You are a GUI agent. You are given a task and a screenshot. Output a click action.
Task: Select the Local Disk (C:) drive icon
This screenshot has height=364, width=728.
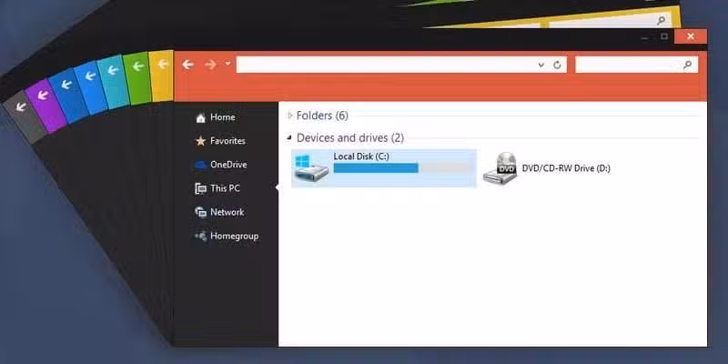(x=311, y=168)
